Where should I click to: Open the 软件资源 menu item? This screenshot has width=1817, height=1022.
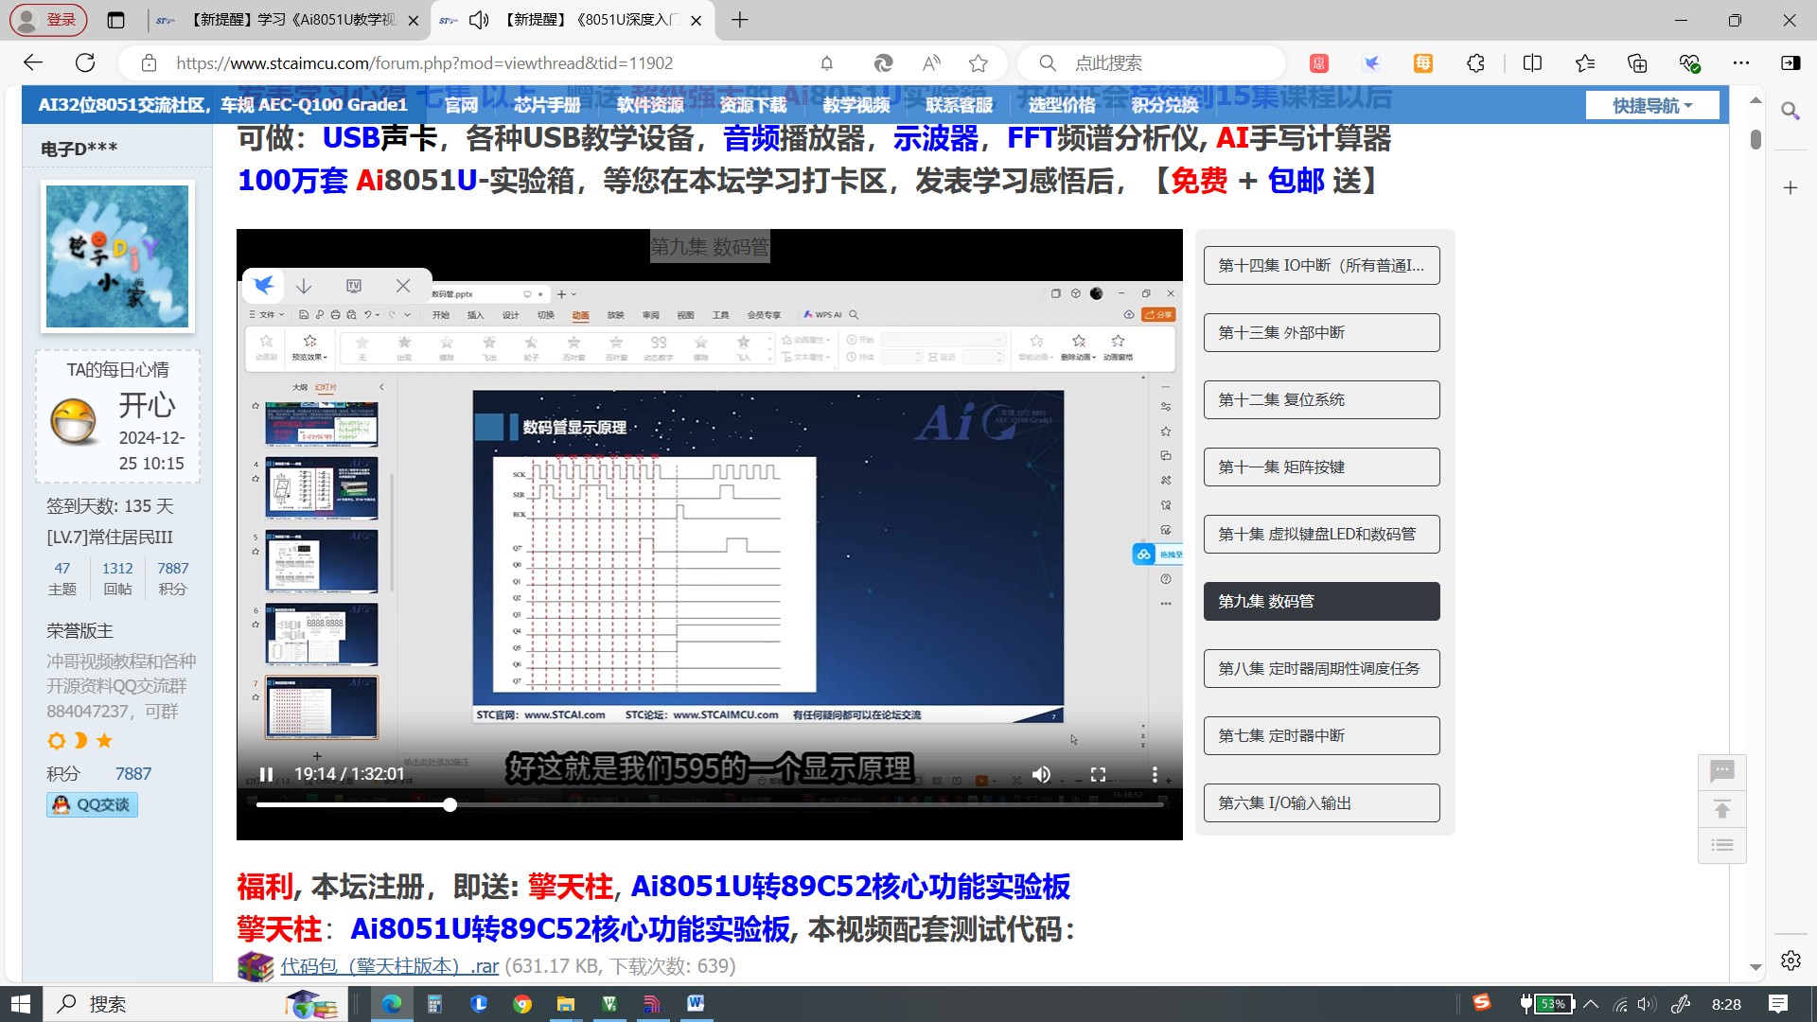[650, 105]
